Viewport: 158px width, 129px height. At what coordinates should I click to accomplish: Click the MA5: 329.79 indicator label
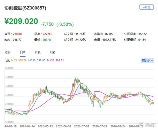point(19,60)
